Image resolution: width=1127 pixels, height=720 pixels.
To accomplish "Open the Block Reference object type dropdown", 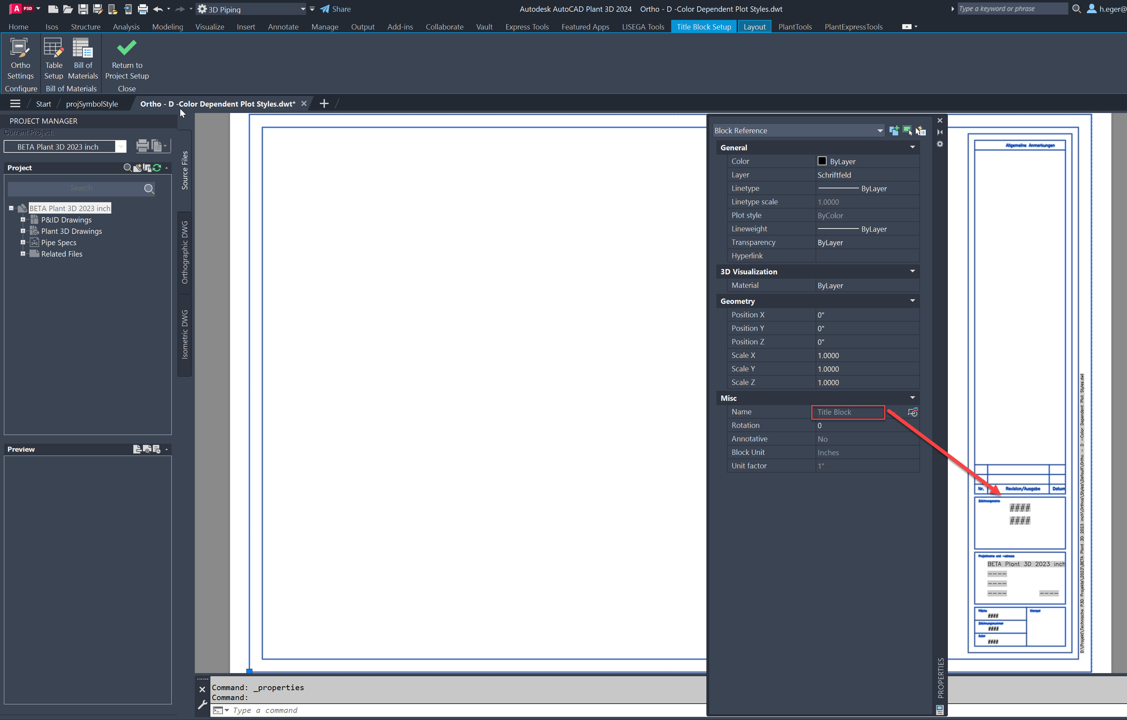I will (x=880, y=130).
